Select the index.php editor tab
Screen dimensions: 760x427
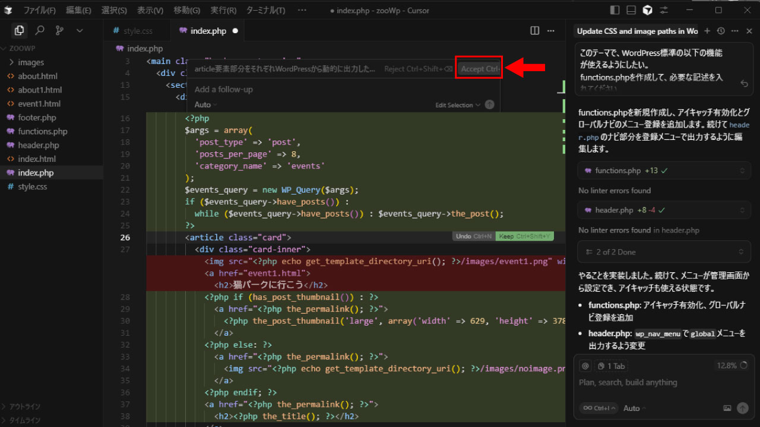click(208, 31)
